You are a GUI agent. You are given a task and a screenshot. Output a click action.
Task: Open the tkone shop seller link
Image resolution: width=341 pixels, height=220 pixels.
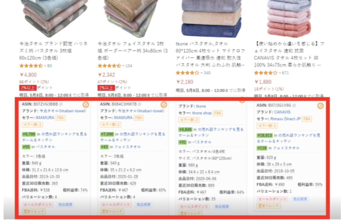click(x=202, y=113)
